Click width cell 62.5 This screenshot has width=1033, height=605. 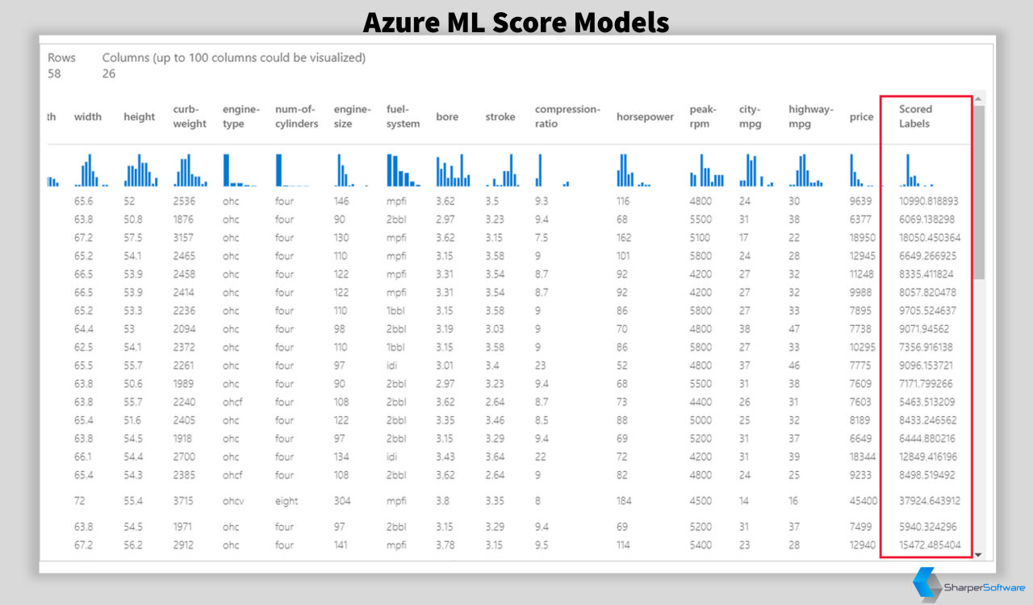coord(82,348)
